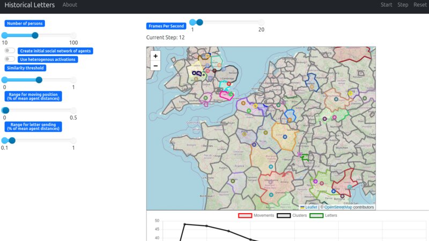Click the Similarity threshold slider handle

point(39,80)
